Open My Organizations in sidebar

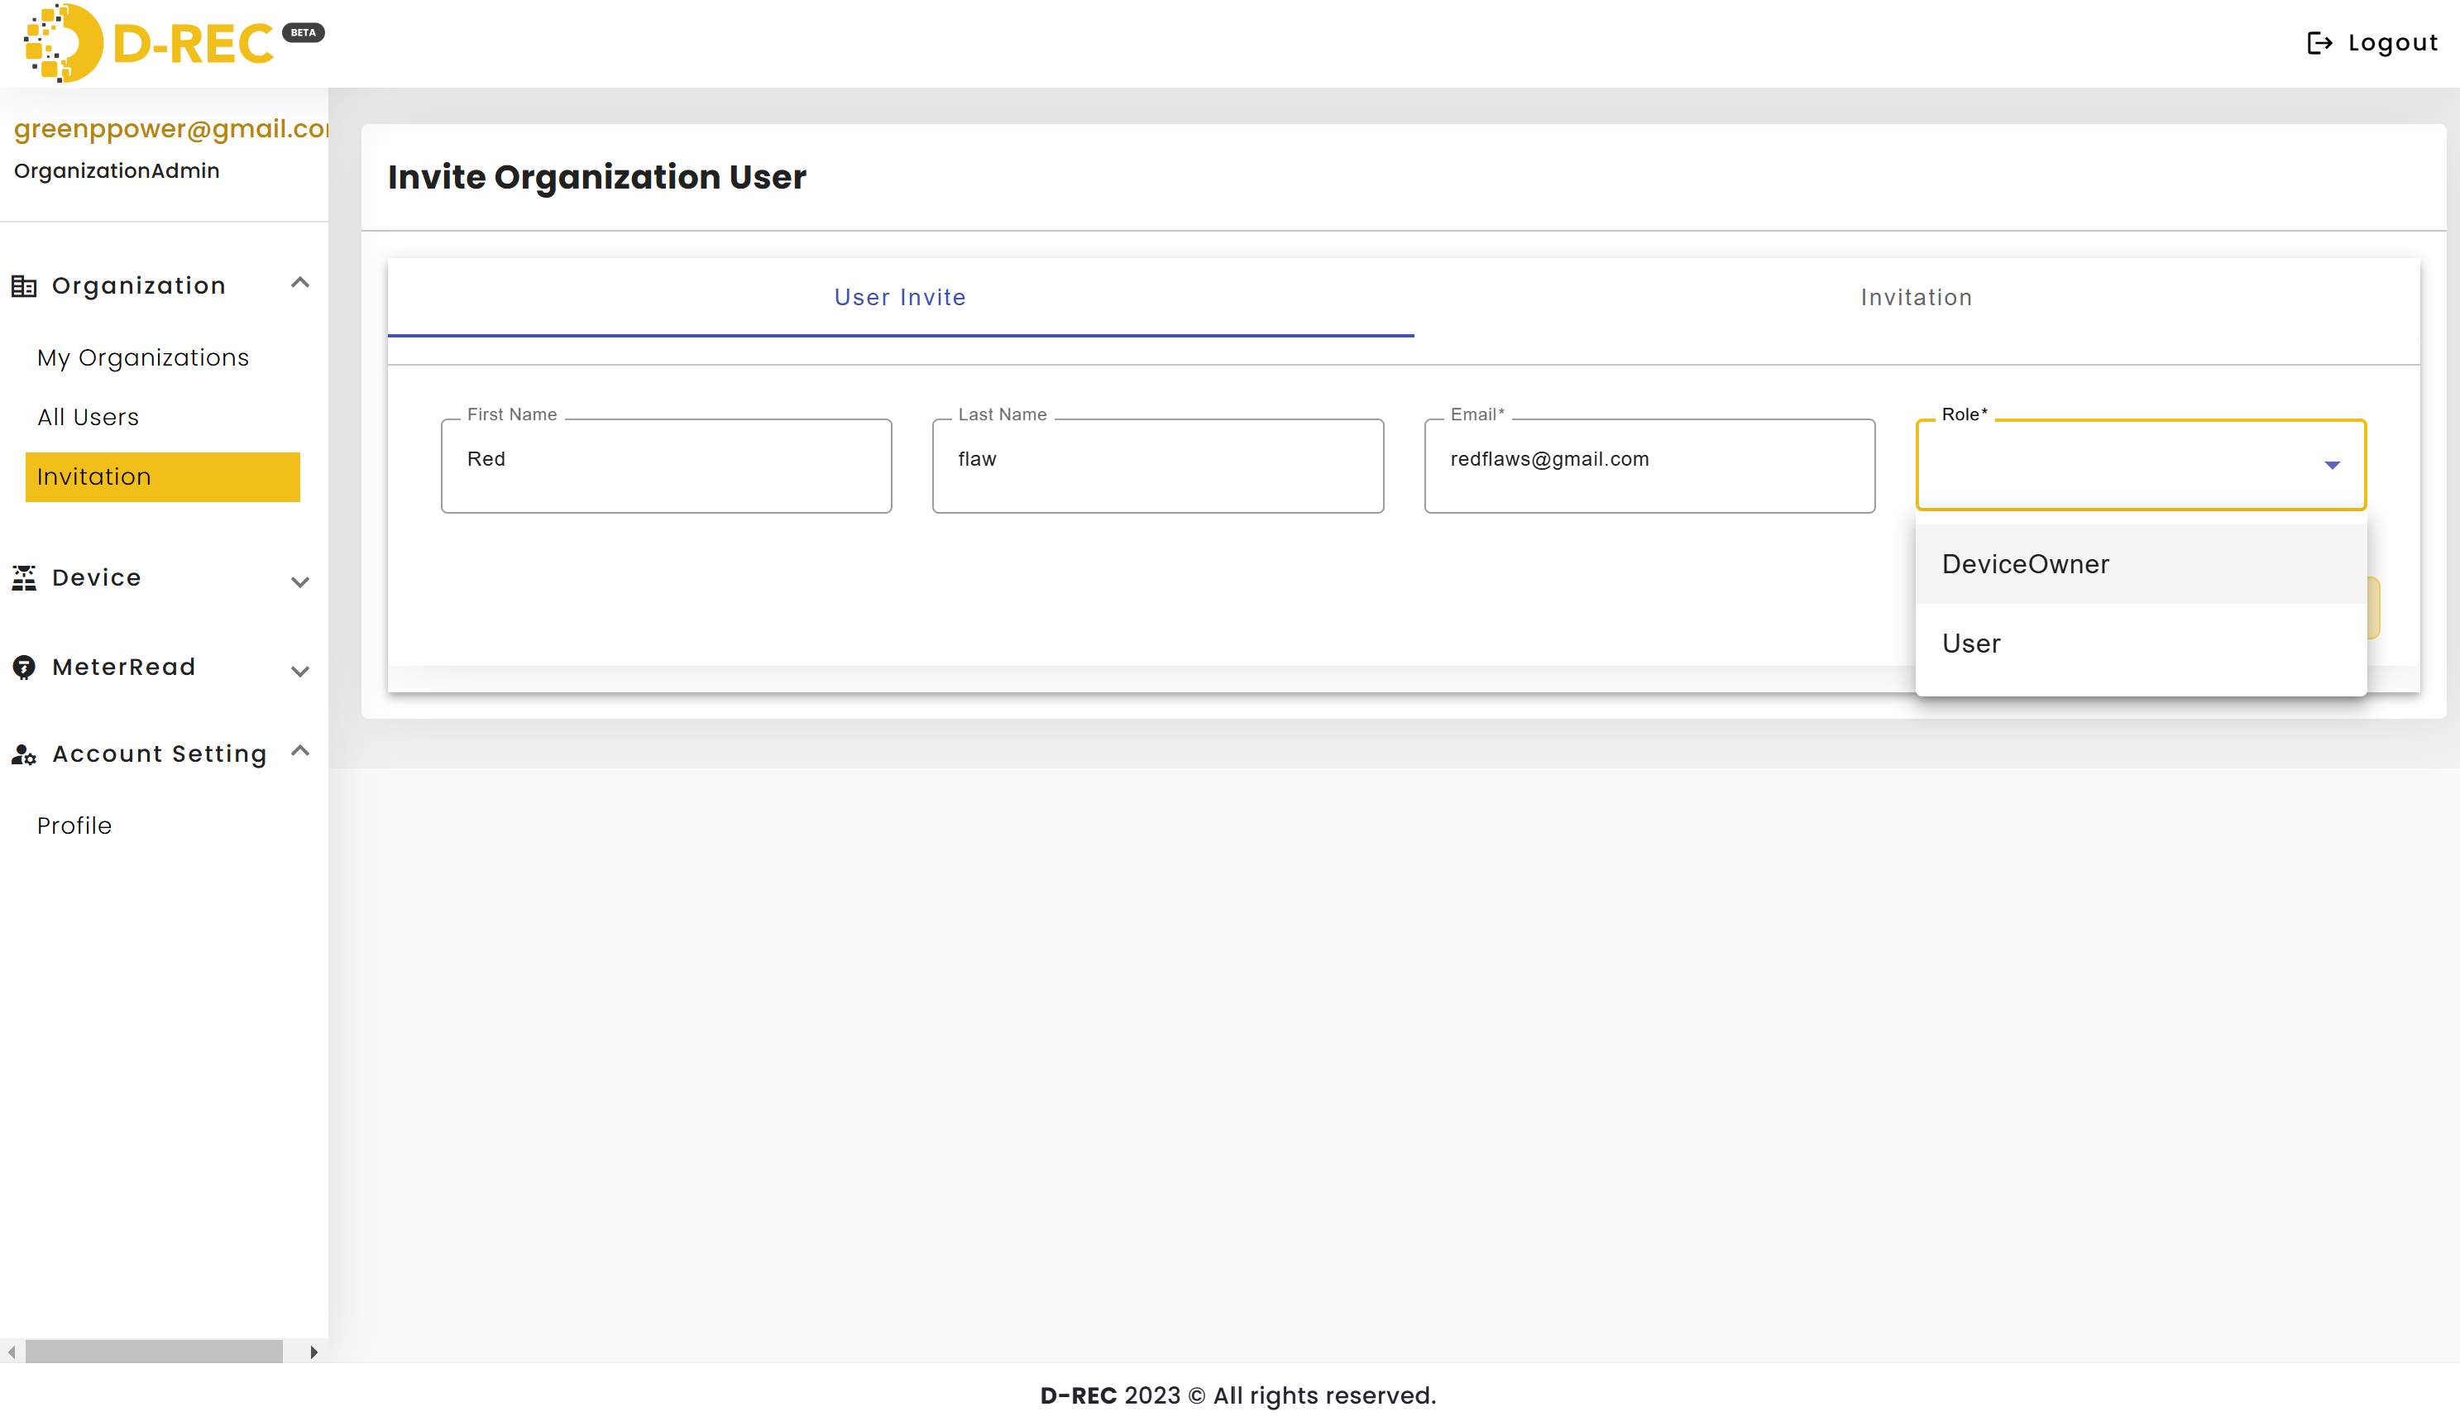(142, 358)
